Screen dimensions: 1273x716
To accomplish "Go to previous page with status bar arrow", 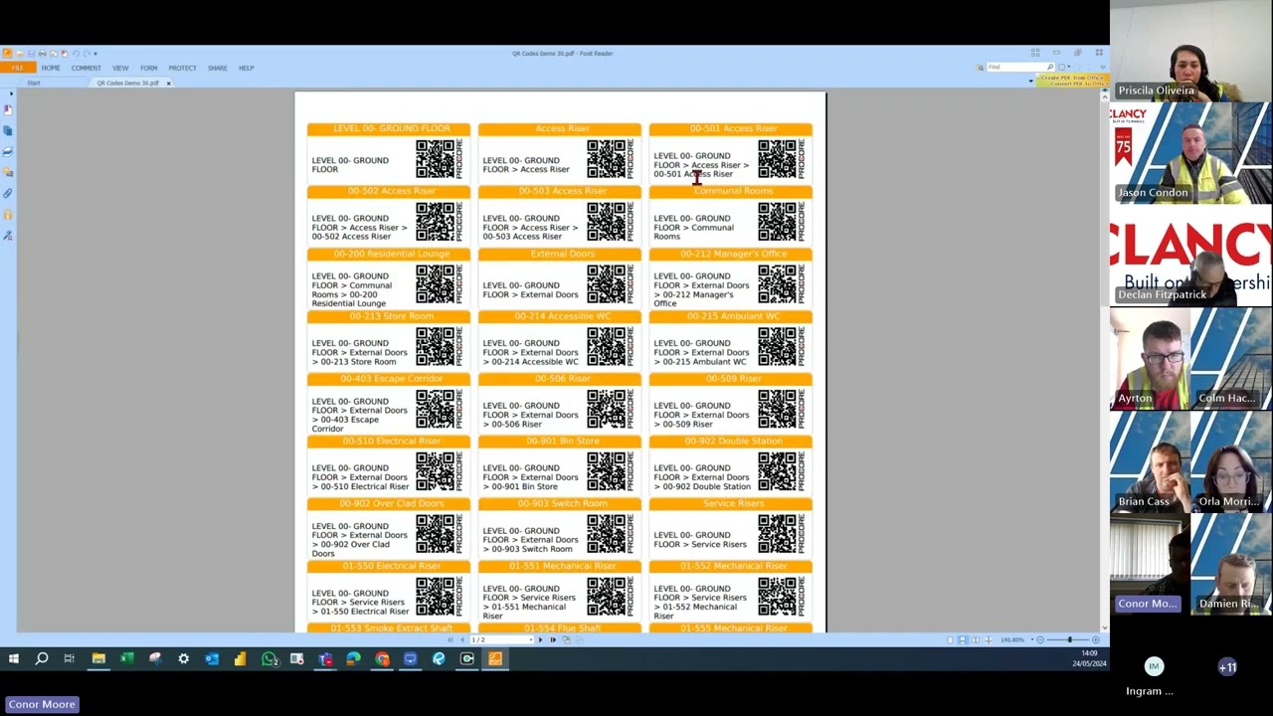I will click(x=461, y=639).
